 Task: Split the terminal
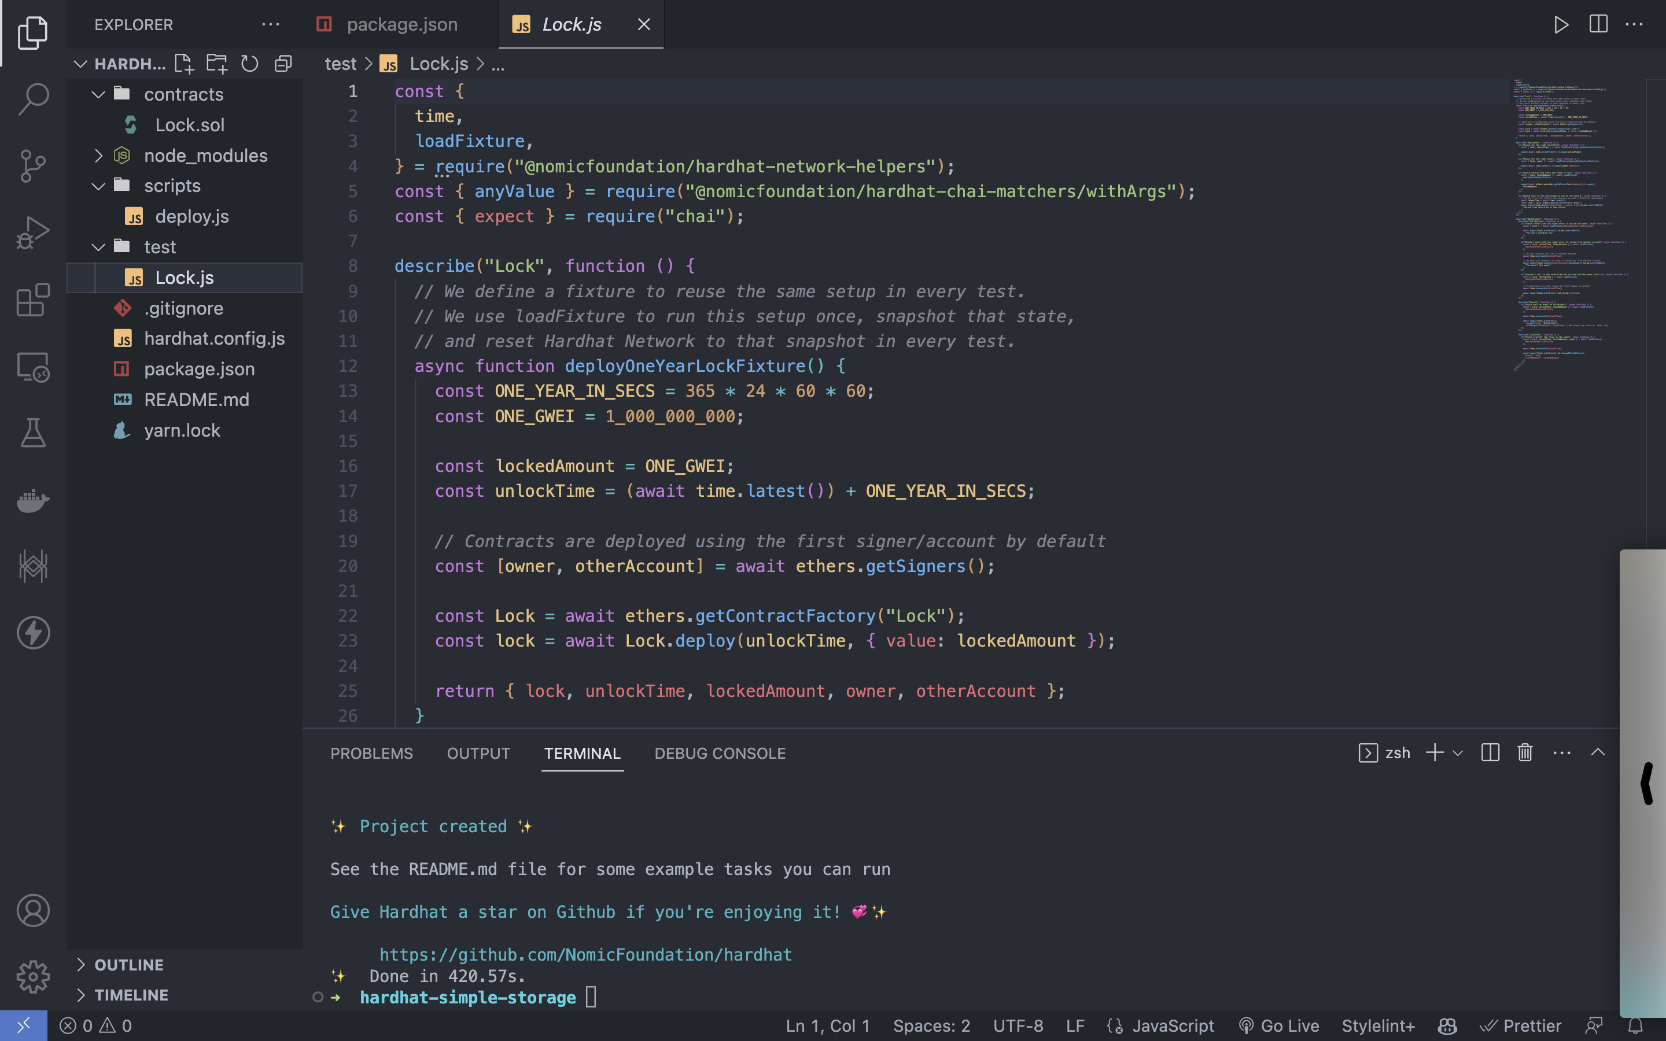(1490, 752)
